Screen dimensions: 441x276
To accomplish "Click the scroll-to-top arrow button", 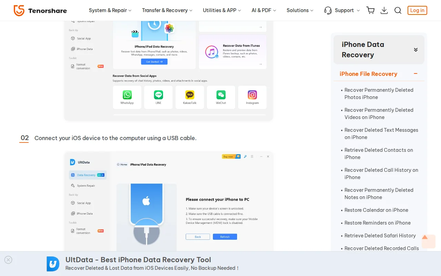I will tap(428, 241).
